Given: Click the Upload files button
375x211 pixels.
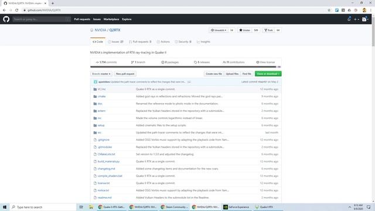Looking at the screenshot, I should point(232,74).
